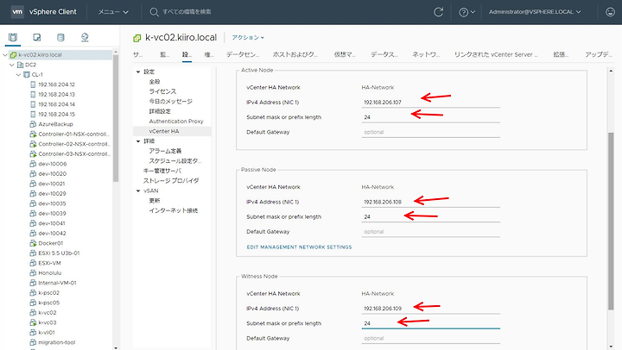Open the VMs and Templates inventory view
The image size is (622, 350).
37,37
